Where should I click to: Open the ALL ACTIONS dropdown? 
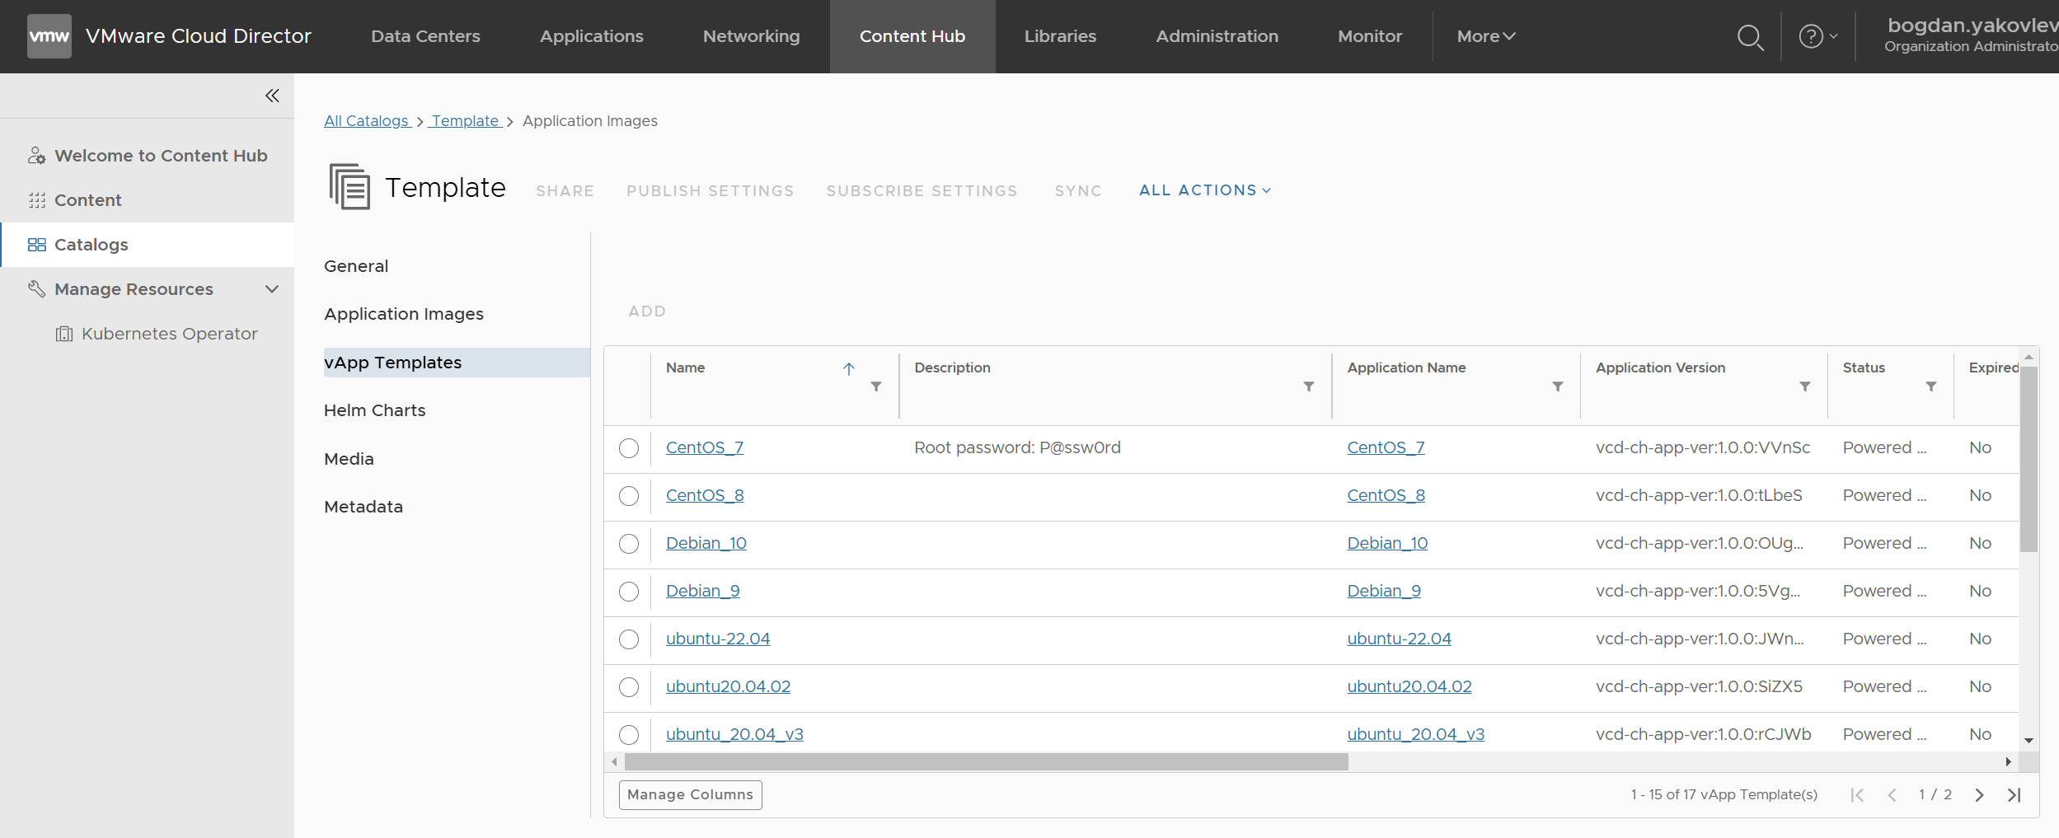coord(1205,190)
